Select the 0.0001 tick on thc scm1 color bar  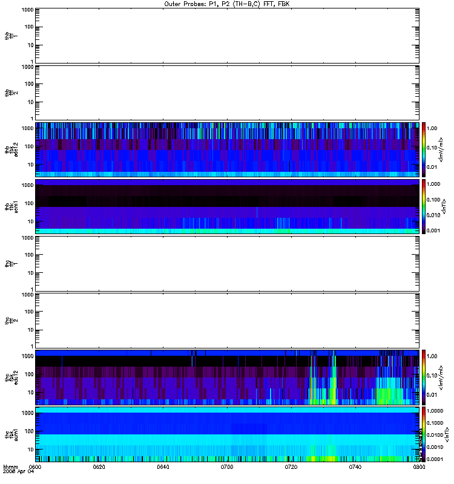435,459
